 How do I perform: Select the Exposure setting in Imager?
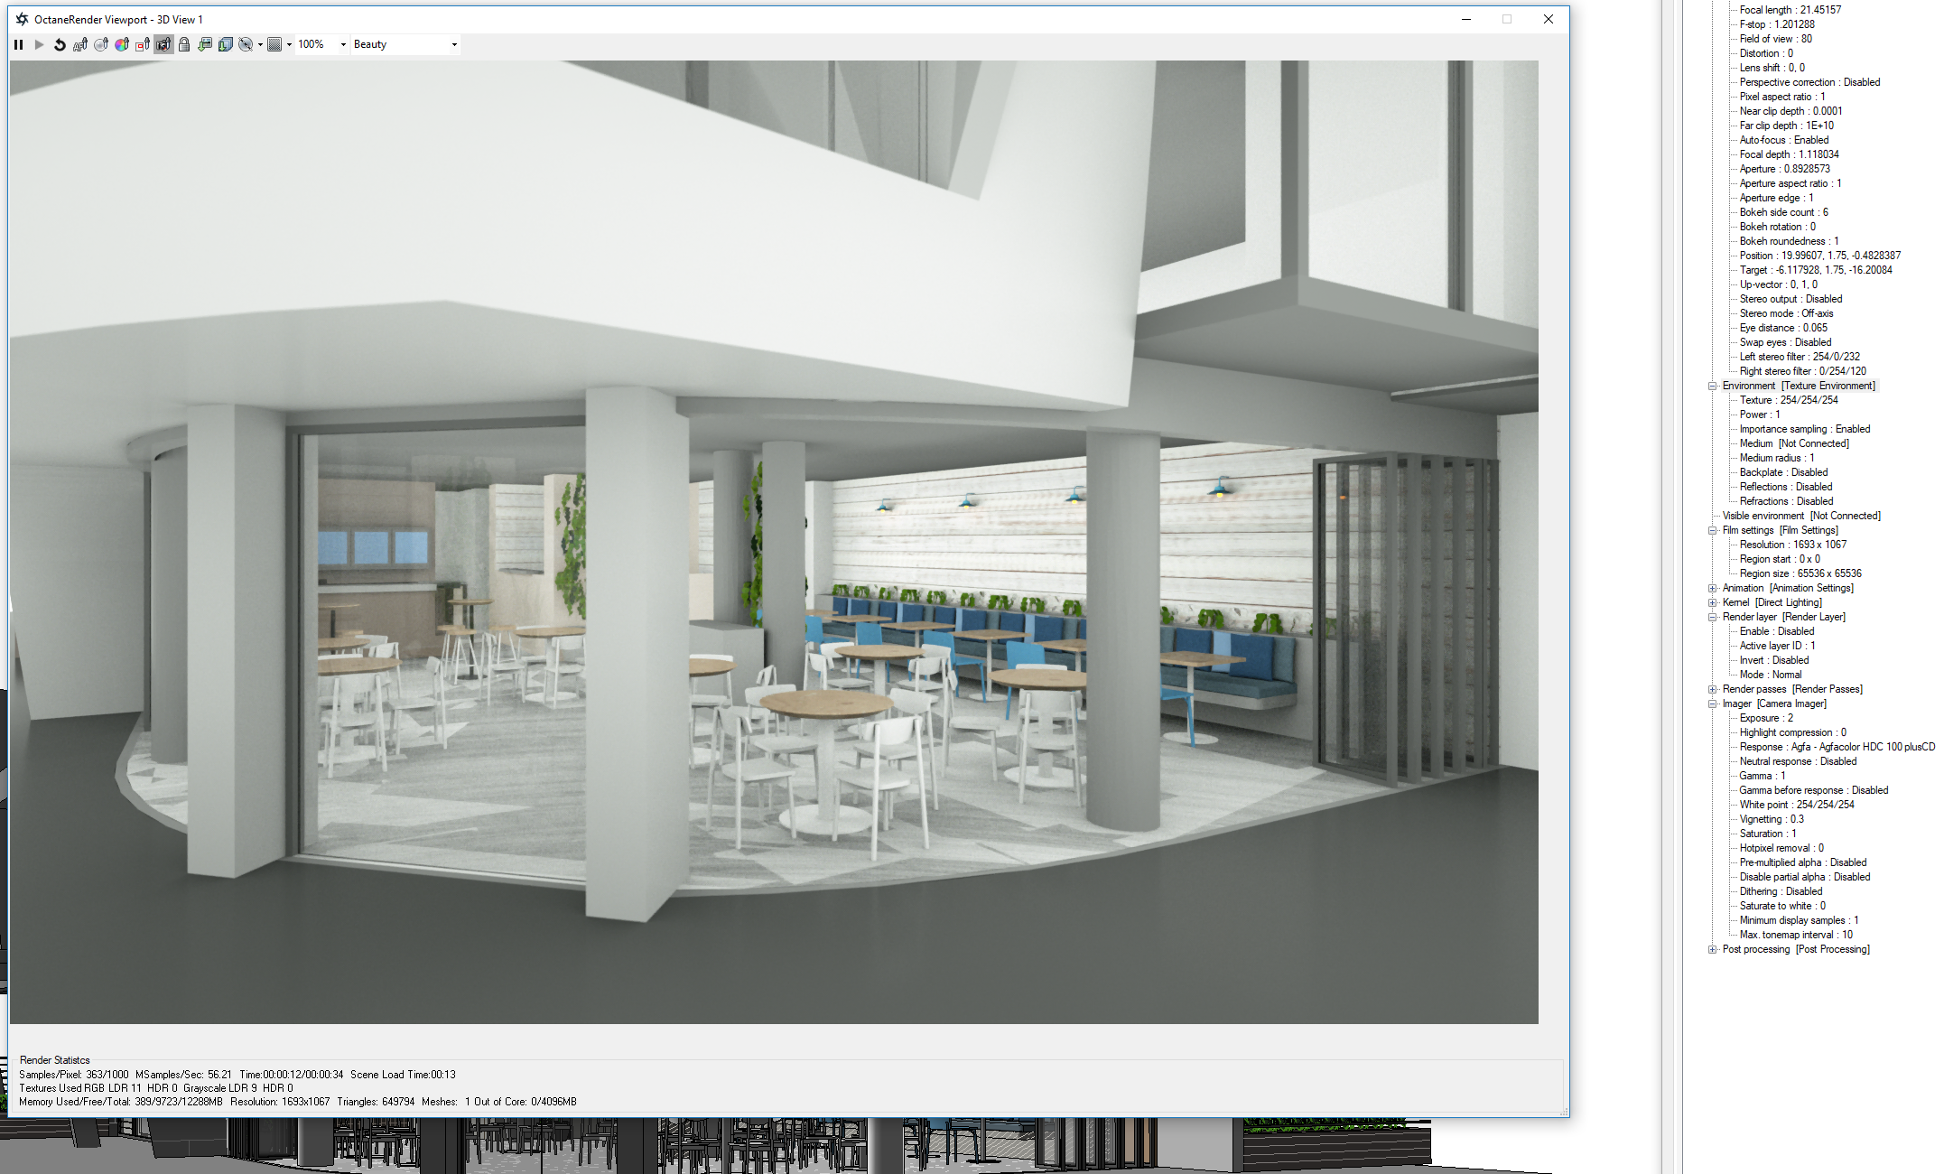[1765, 718]
